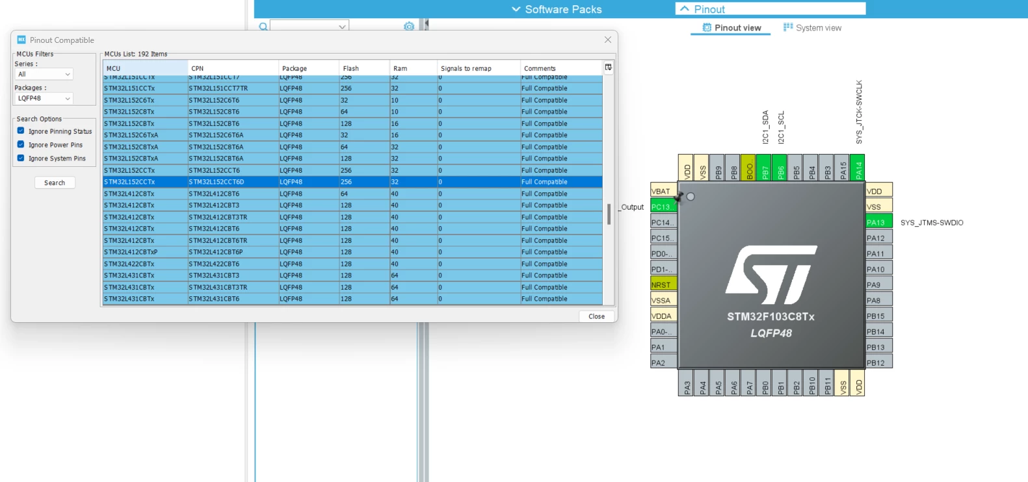Expand the Software Packs menu
This screenshot has height=482, width=1028.
point(557,9)
